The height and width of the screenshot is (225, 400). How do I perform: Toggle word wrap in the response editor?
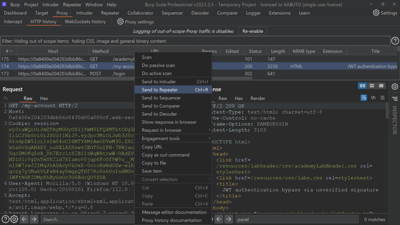click(x=364, y=98)
